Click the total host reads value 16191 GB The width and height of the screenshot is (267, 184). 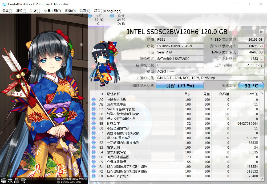251,40
